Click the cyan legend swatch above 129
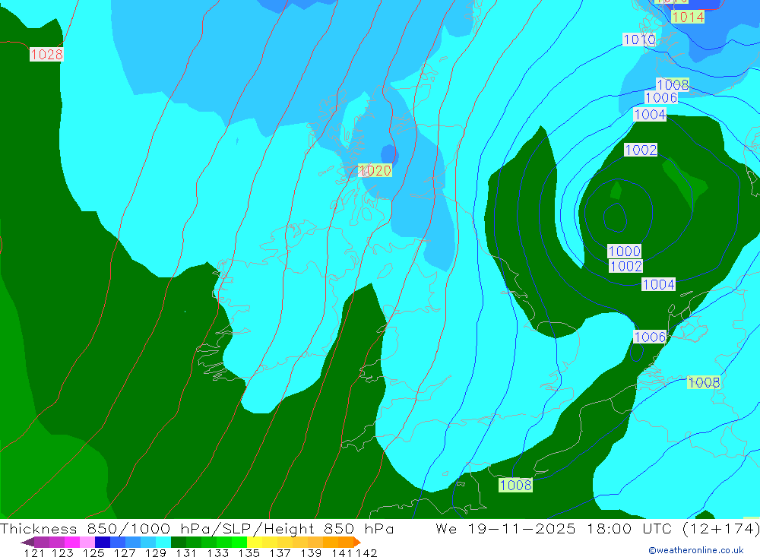This screenshot has width=760, height=557. coord(163,542)
